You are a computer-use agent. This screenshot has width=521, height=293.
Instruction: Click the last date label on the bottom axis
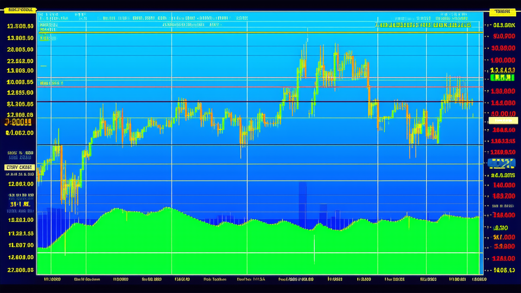(x=479, y=279)
